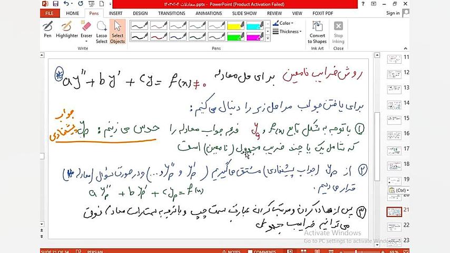Viewport: 450px width, 253px height.
Task: Activate the Pen writing tool
Action: (47, 30)
